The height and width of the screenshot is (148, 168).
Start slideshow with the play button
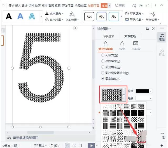(91, 145)
